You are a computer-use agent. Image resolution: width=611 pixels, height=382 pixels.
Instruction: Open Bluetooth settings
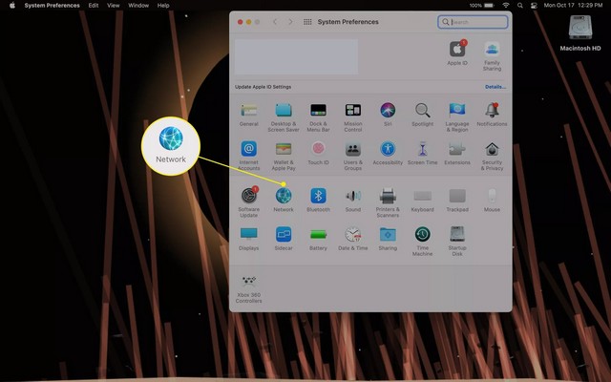click(318, 196)
